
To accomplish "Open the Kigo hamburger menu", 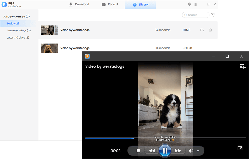I will pyautogui.click(x=195, y=4).
